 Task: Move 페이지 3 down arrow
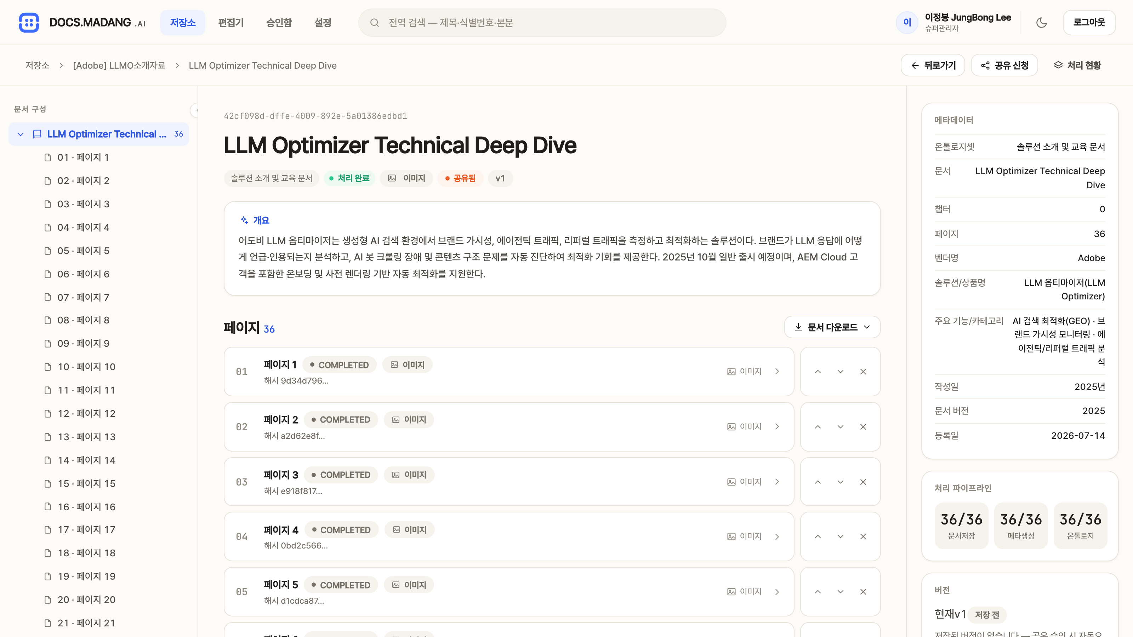[x=841, y=482]
